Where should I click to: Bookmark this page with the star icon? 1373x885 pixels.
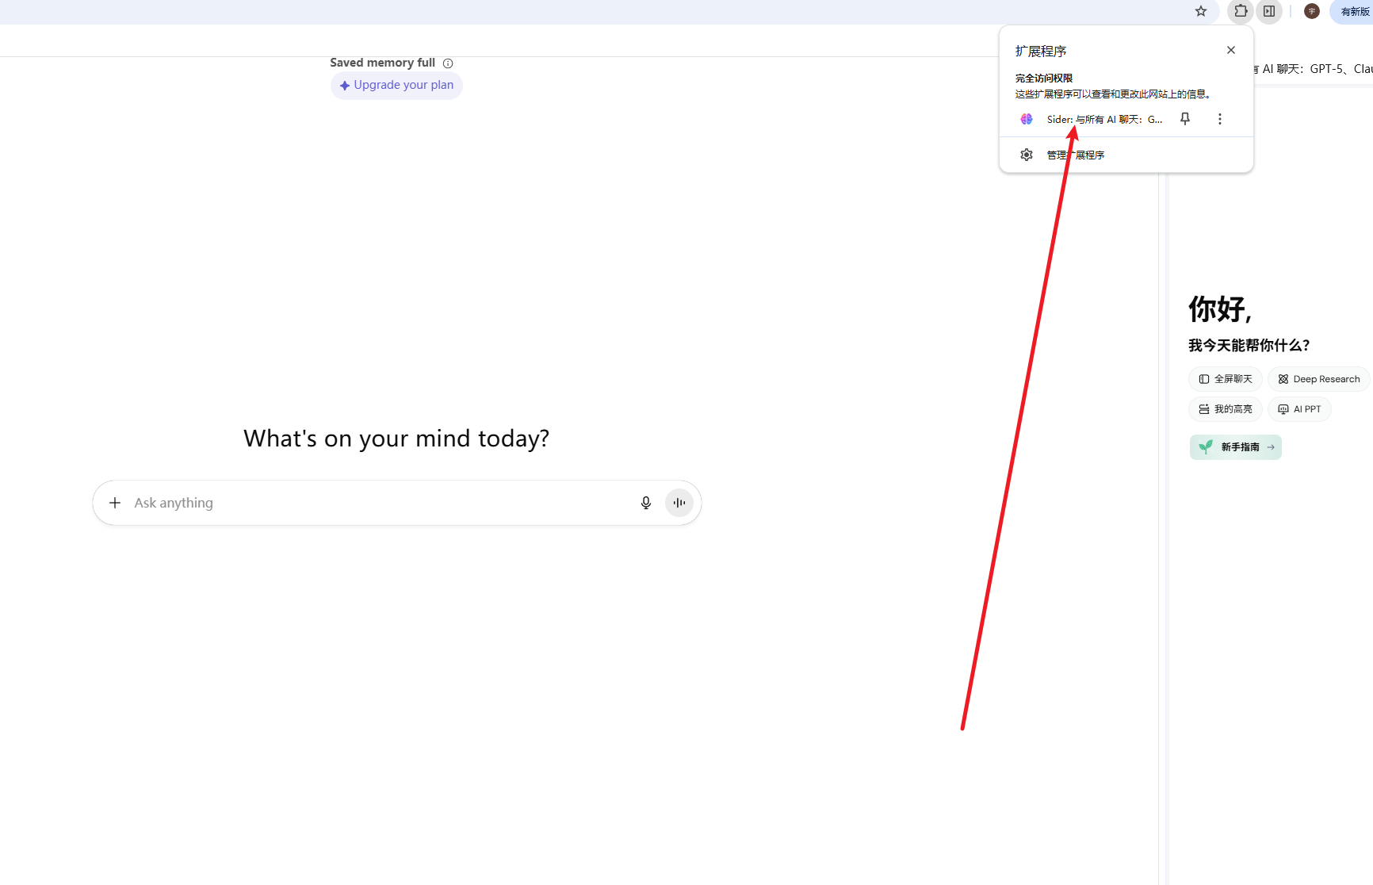pos(1201,11)
